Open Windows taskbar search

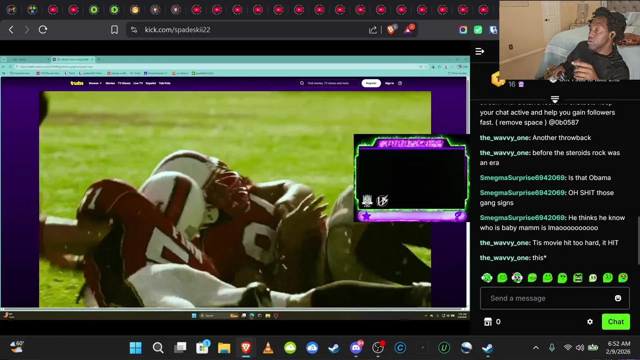point(158,347)
